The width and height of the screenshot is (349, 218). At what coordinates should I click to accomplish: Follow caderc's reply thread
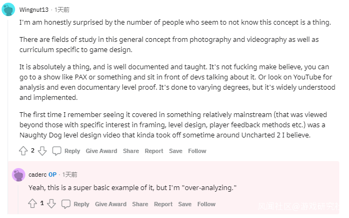(x=206, y=204)
